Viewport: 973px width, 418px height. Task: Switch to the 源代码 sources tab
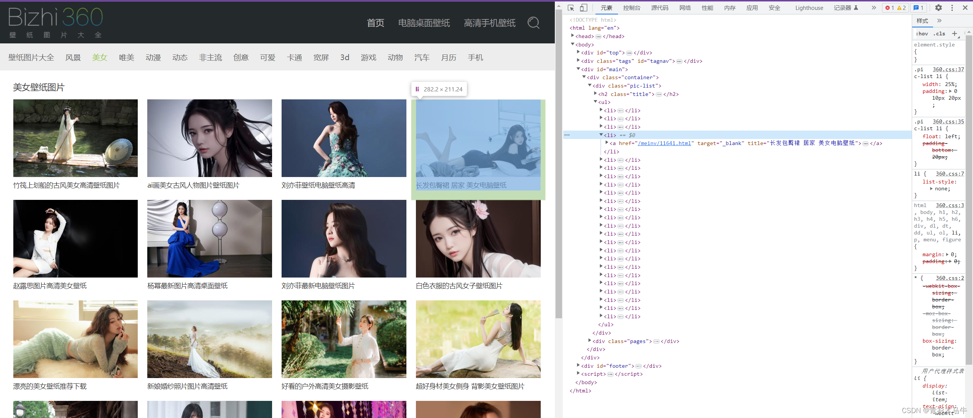(x=659, y=8)
